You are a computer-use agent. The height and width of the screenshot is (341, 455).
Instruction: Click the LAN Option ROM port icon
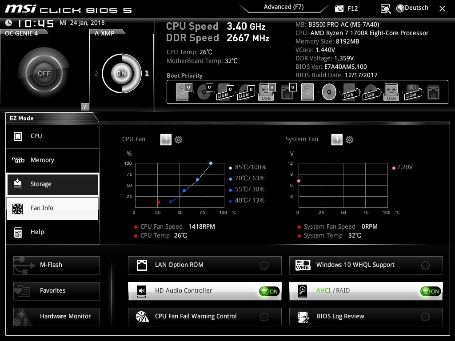click(x=142, y=266)
